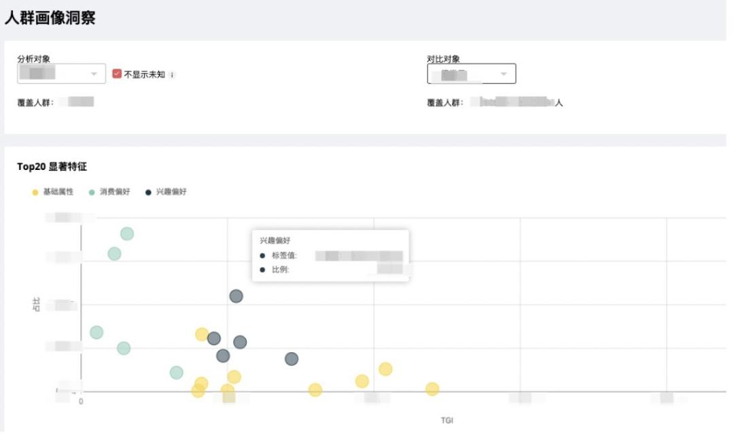Image resolution: width=734 pixels, height=437 pixels.
Task: Select the rightmost yellow 基础属性 data point
Action: point(432,389)
